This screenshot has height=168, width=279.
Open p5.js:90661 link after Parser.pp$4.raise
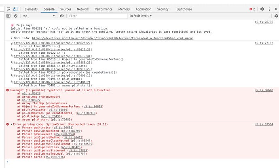tap(63, 128)
